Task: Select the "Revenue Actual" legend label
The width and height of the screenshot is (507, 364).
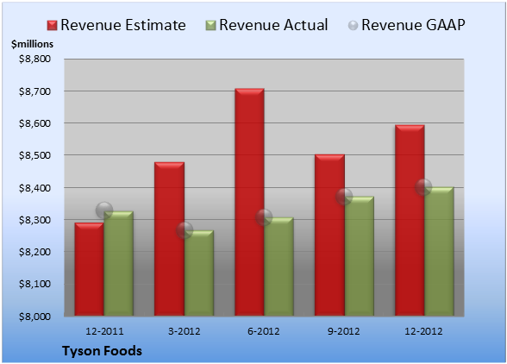Action: pos(273,25)
